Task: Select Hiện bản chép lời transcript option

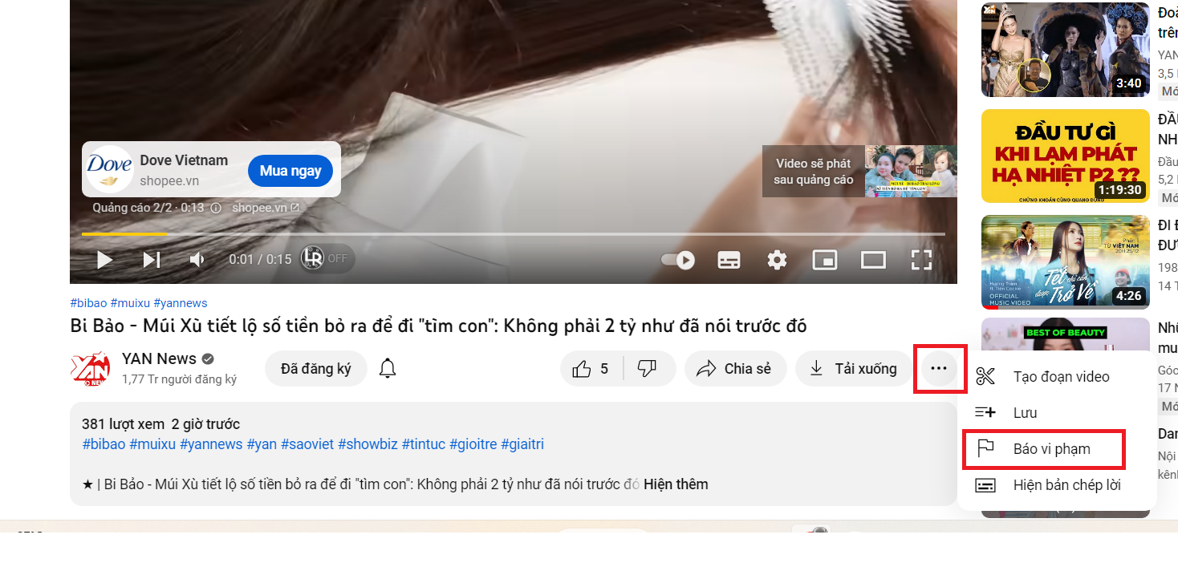Action: point(1057,485)
